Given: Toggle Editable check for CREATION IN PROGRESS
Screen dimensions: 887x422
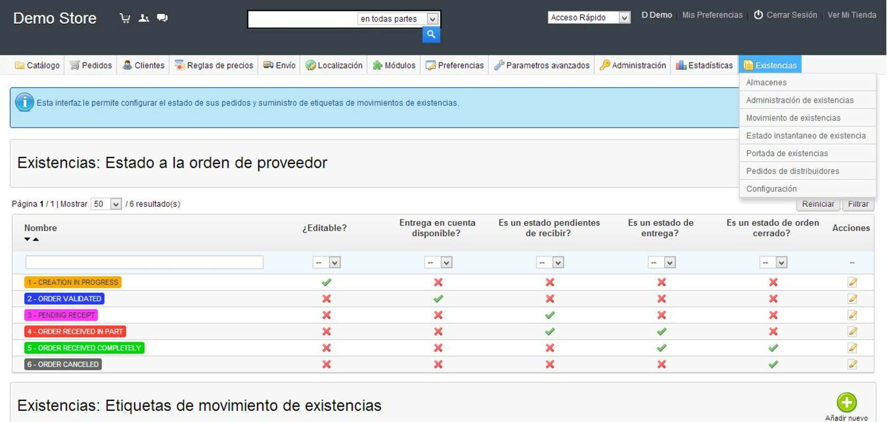Looking at the screenshot, I should (x=326, y=282).
